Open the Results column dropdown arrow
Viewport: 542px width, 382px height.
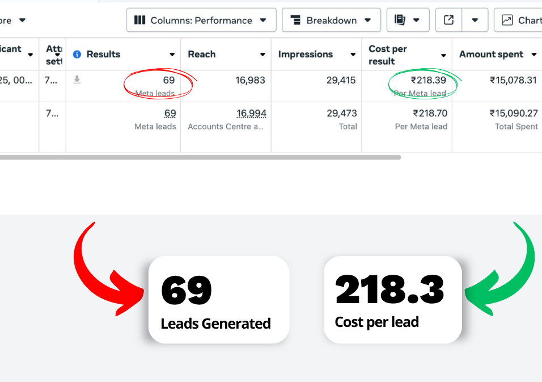tap(172, 55)
